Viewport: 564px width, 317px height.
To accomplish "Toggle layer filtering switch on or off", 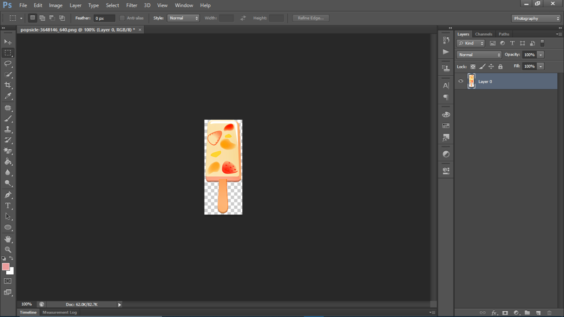I will [x=542, y=43].
